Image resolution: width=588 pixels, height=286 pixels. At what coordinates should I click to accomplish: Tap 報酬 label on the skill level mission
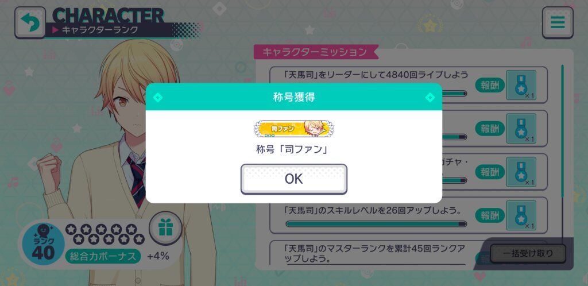pos(490,215)
